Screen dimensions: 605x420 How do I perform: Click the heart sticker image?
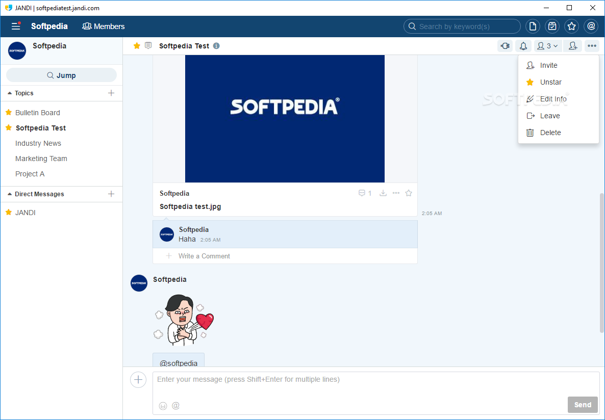pyautogui.click(x=184, y=320)
